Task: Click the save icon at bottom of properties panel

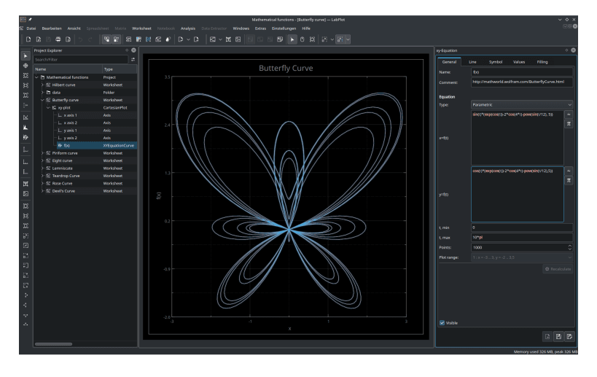Action: (558, 336)
